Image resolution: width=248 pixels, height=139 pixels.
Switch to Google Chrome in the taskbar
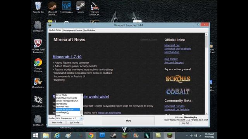point(91,136)
